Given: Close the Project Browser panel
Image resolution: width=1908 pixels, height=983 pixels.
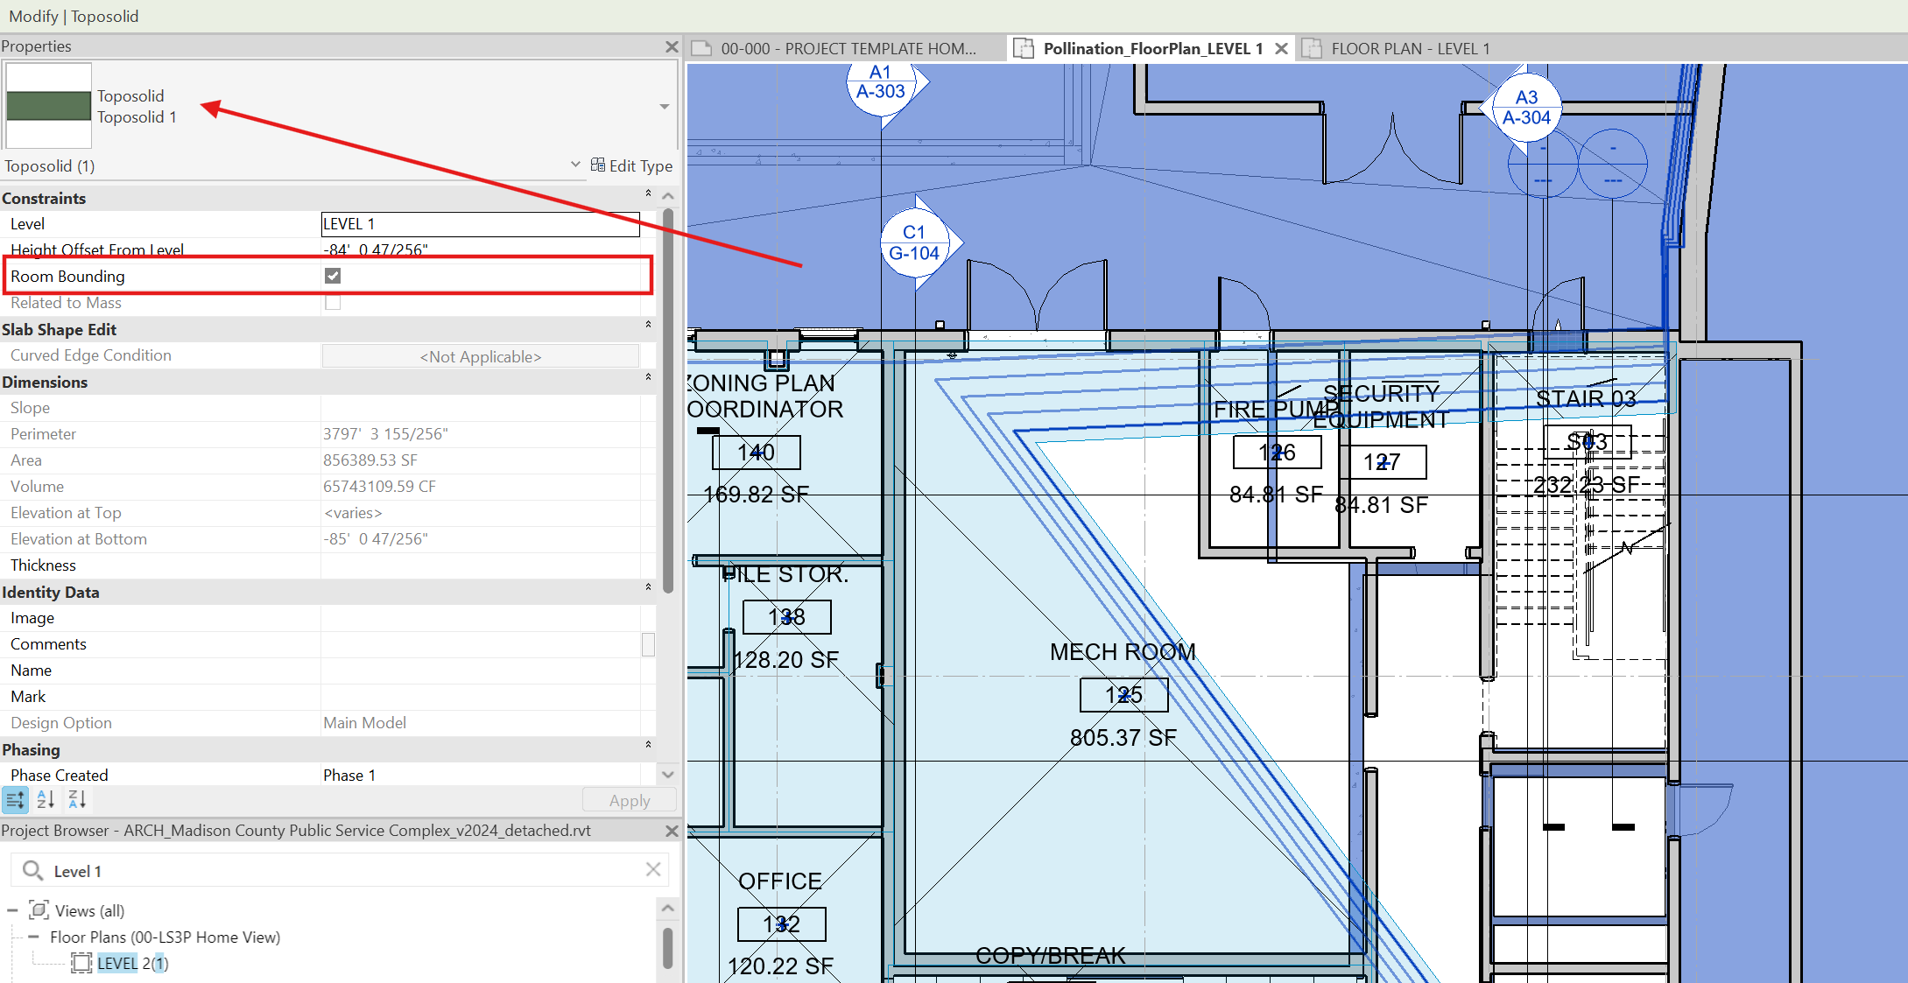Looking at the screenshot, I should tap(672, 831).
